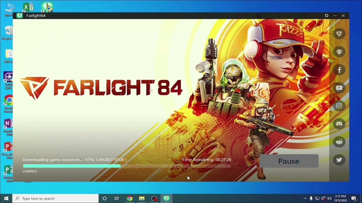Open the notification center icon
The width and height of the screenshot is (362, 203).
click(x=354, y=198)
